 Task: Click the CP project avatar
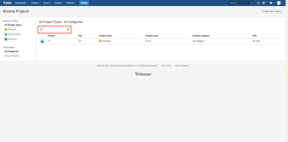pyautogui.click(x=42, y=41)
